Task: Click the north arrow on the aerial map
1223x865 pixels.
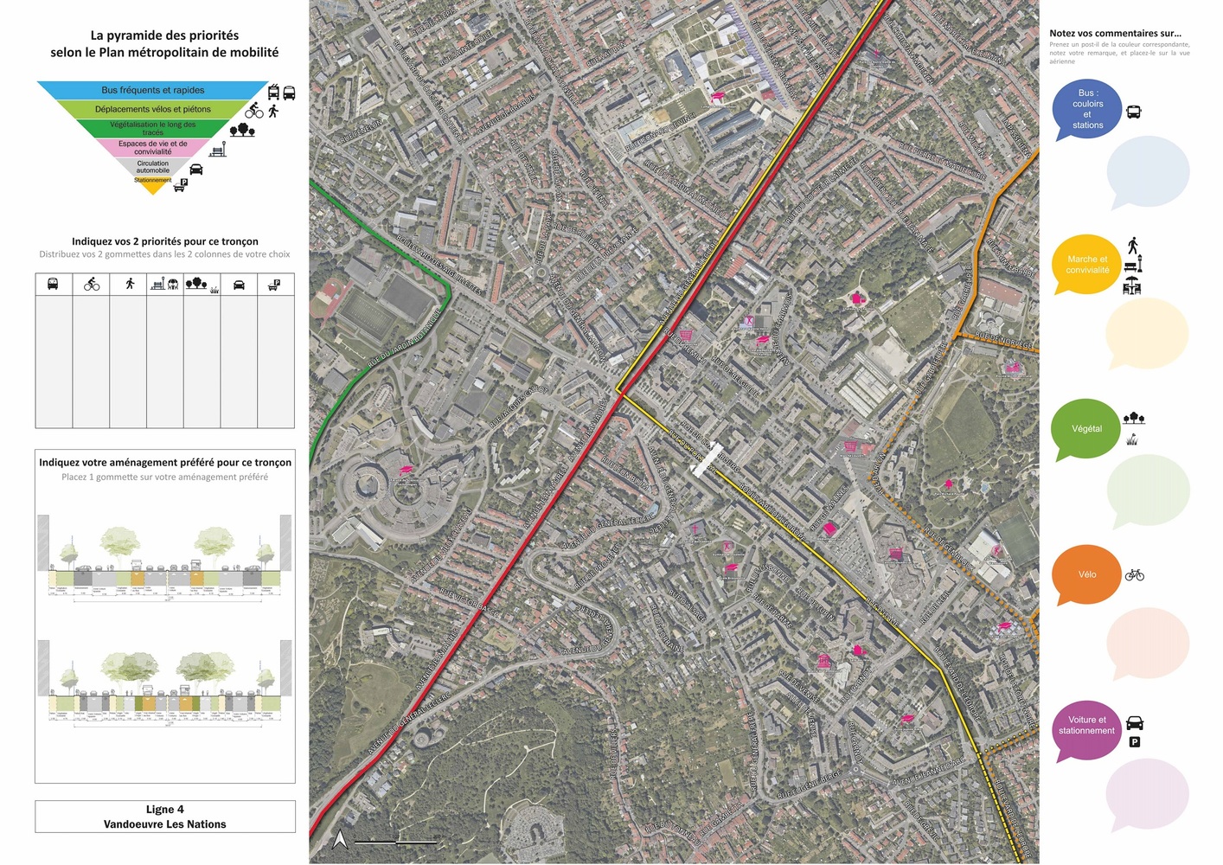Action: [x=340, y=840]
